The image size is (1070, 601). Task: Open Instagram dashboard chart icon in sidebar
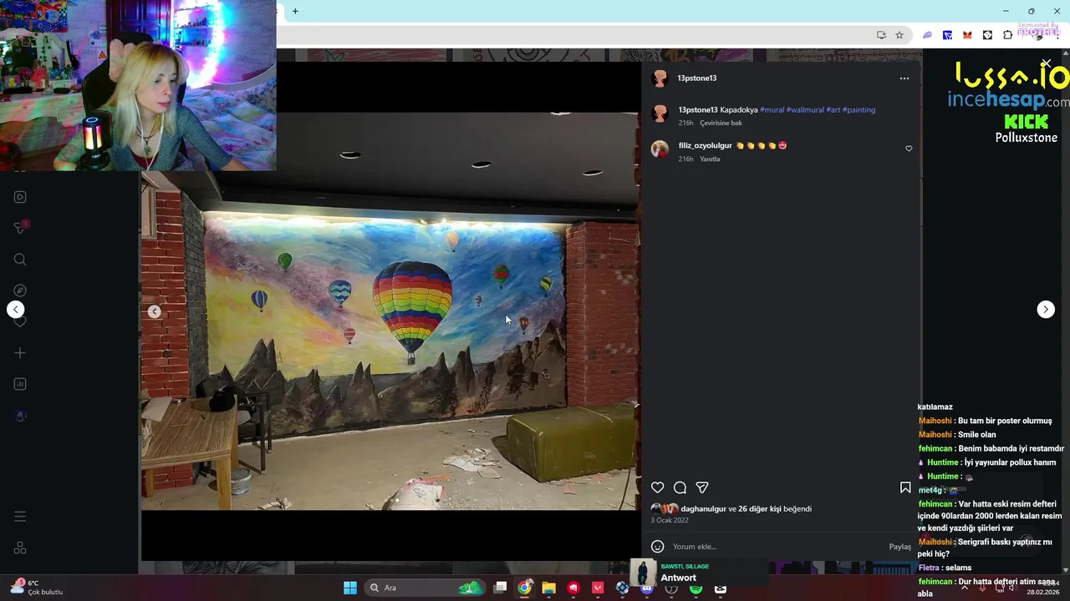click(20, 384)
